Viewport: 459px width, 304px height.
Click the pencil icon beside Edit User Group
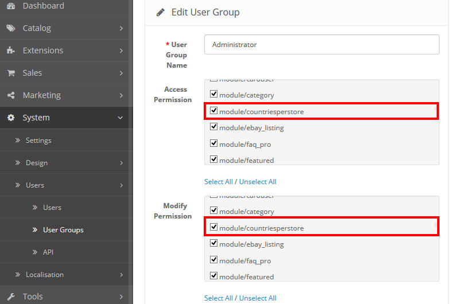pyautogui.click(x=161, y=12)
